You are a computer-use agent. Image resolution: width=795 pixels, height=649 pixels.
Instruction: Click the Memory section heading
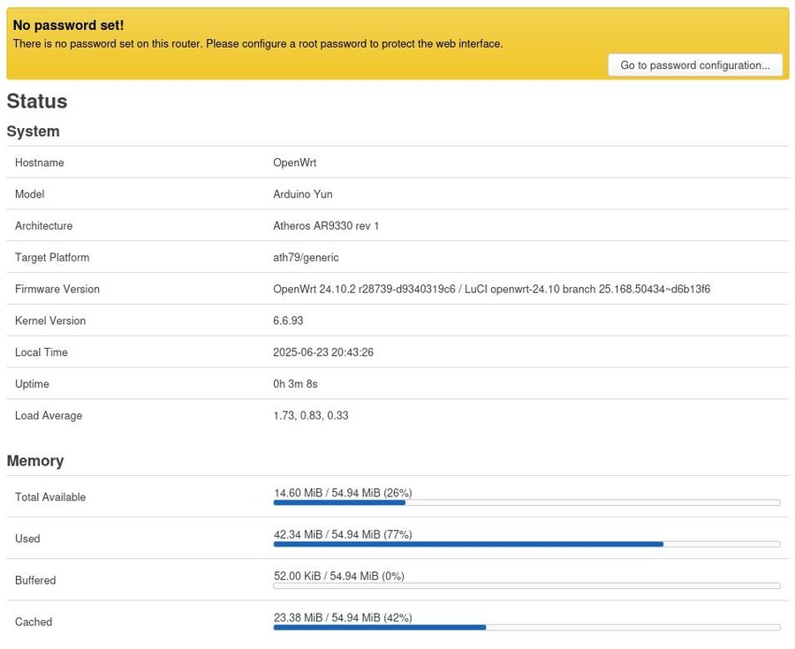coord(35,461)
